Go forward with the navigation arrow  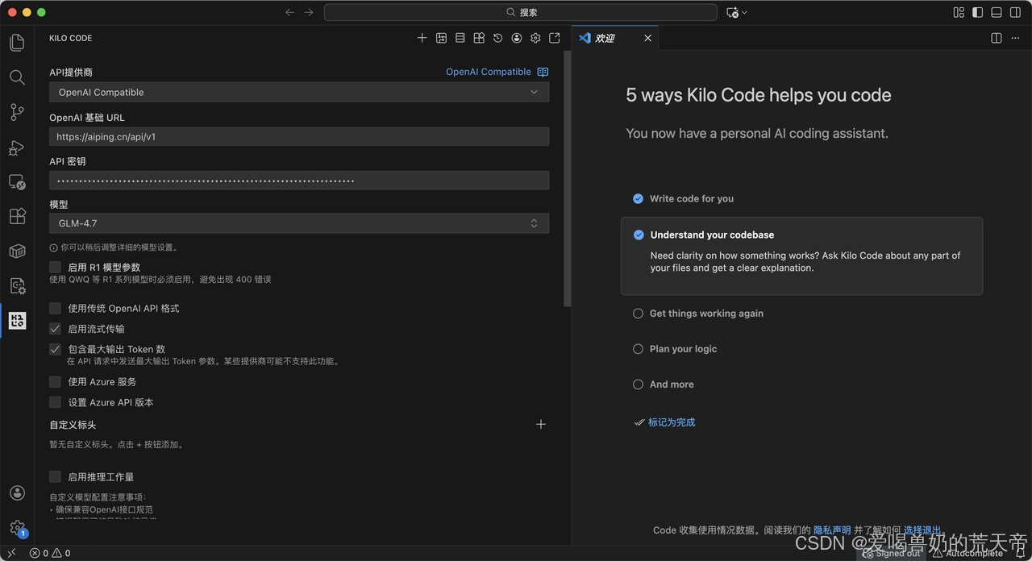(309, 12)
